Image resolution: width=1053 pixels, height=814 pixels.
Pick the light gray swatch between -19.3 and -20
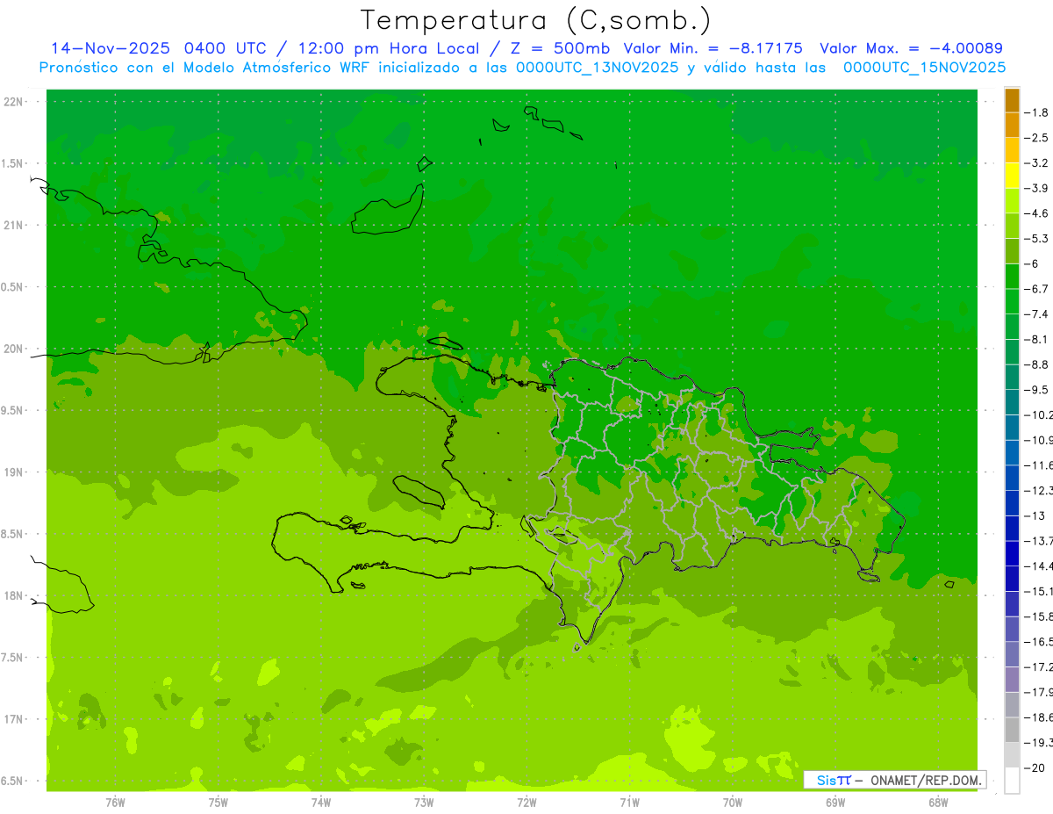point(1012,755)
